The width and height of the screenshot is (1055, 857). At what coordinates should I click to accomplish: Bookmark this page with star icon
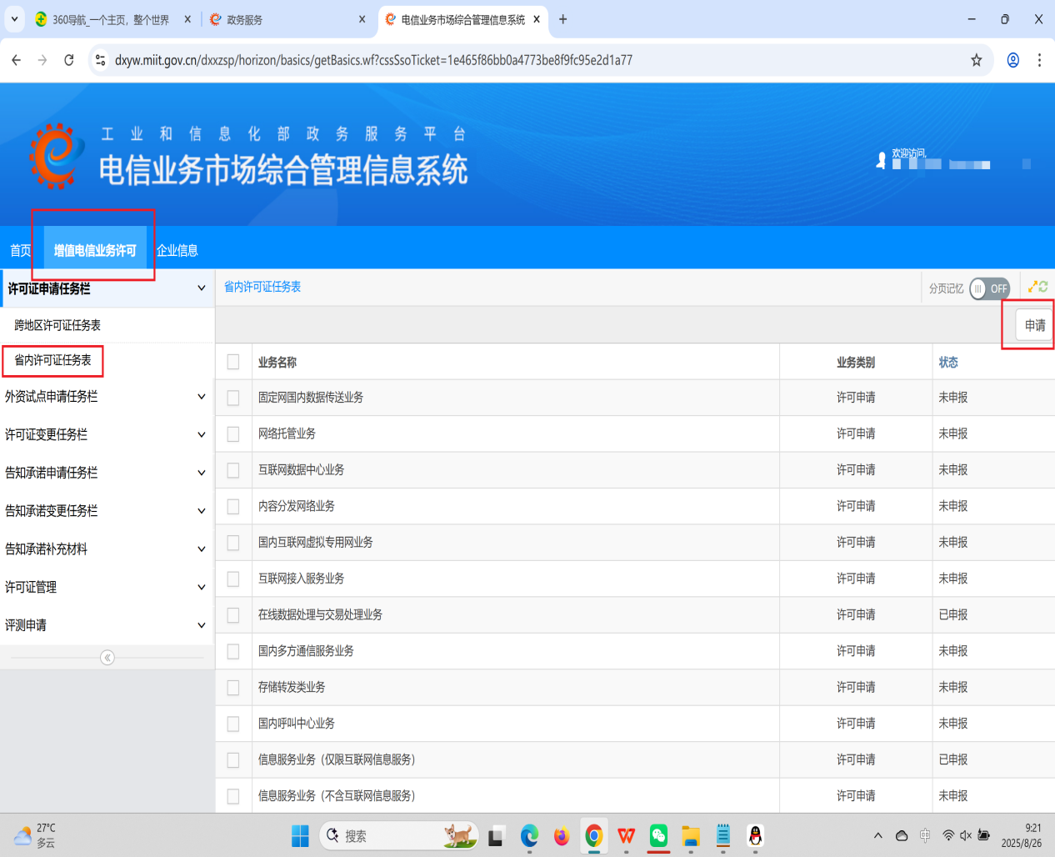[x=976, y=60]
